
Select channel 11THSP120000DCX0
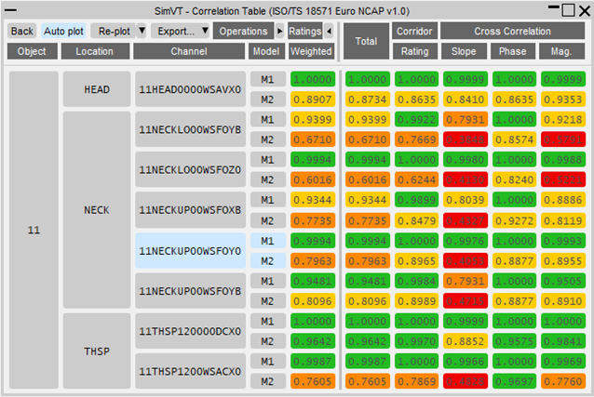190,331
